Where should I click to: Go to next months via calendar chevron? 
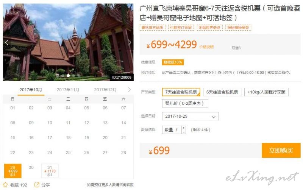pos(129,90)
